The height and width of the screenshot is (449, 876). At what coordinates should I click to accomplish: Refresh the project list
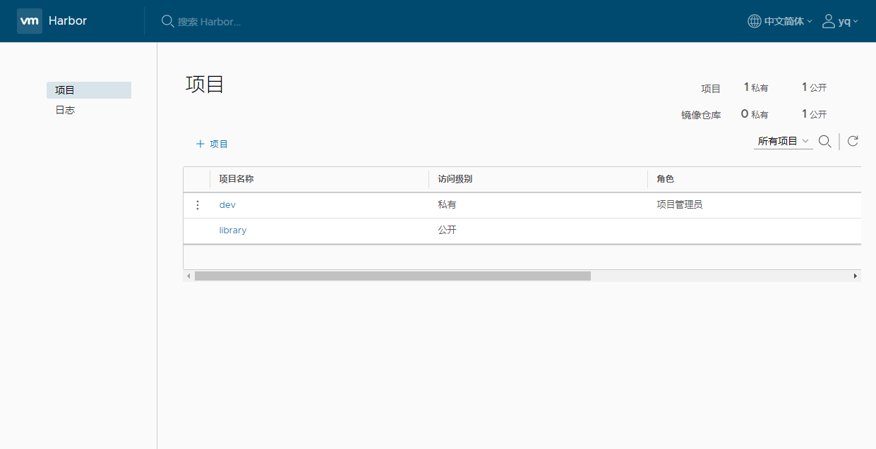coord(853,142)
